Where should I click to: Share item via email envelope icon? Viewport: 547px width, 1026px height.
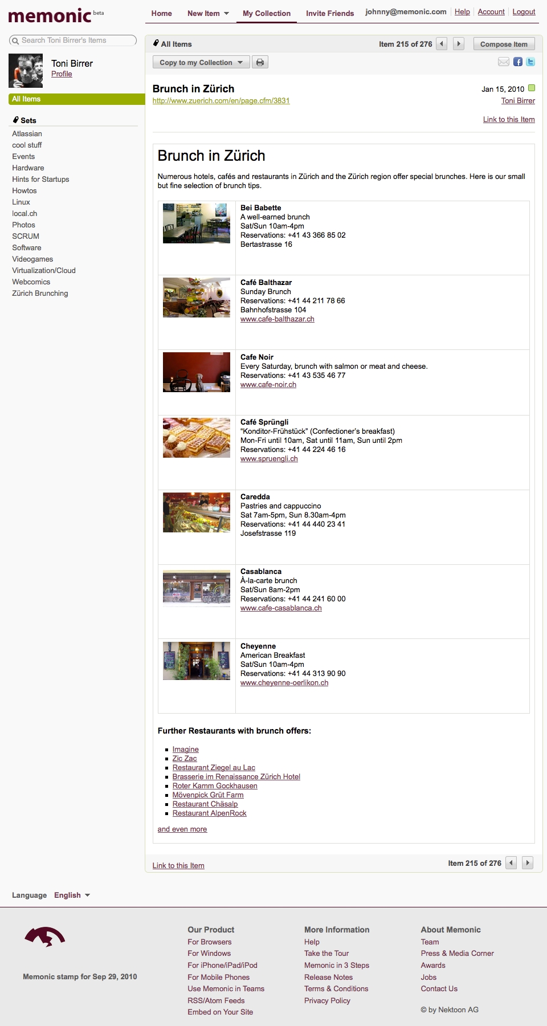coord(504,62)
